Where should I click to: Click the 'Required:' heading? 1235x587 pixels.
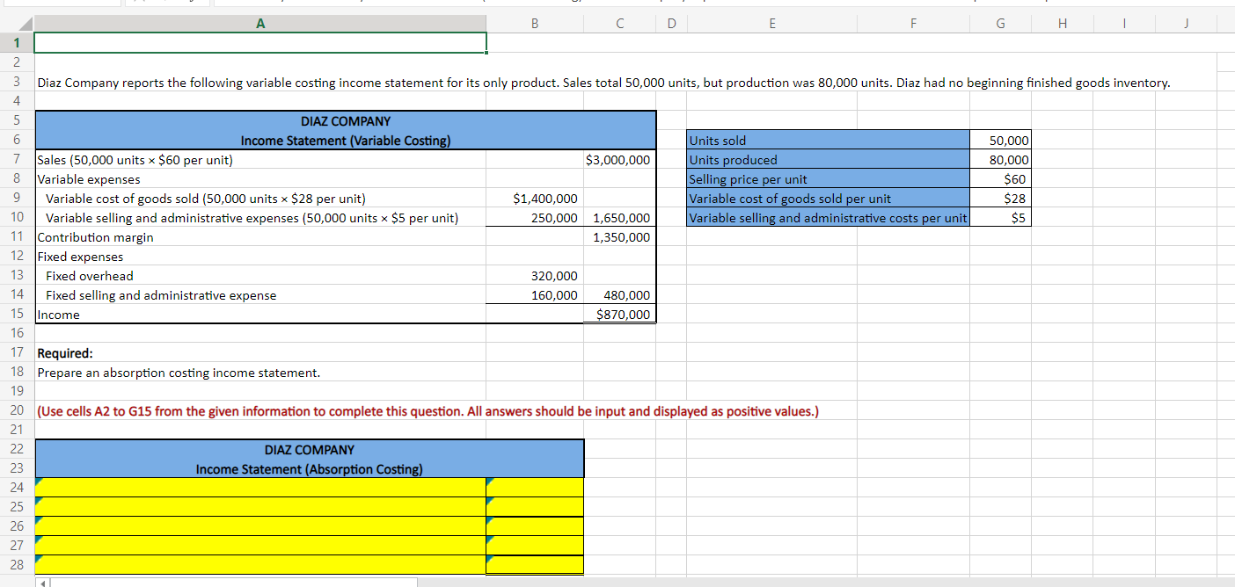point(65,353)
